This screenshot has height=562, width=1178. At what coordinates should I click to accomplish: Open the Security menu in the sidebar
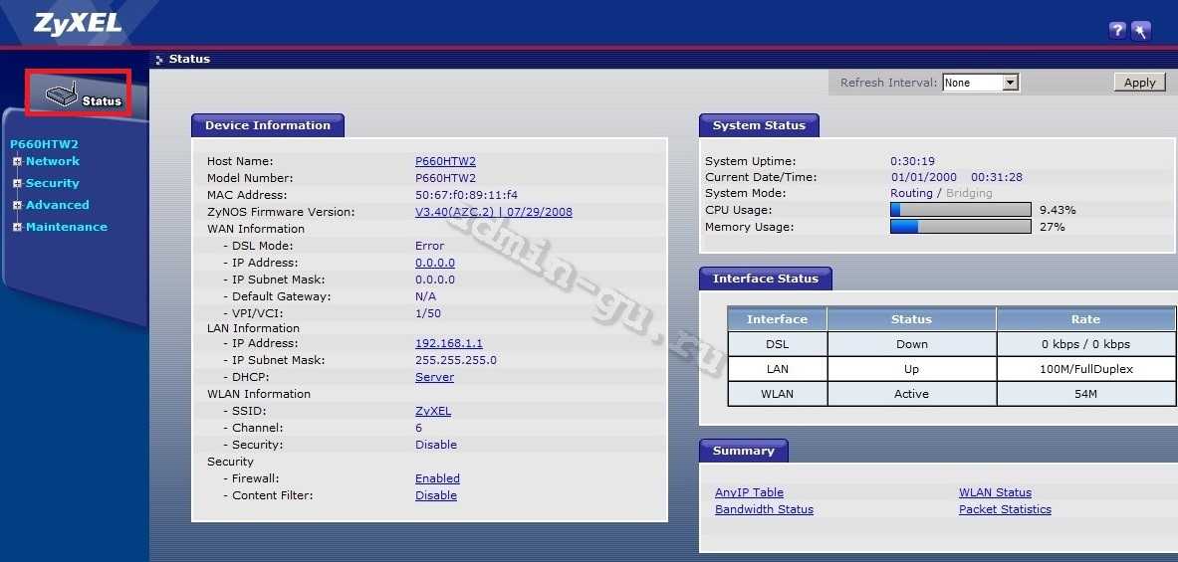(53, 183)
